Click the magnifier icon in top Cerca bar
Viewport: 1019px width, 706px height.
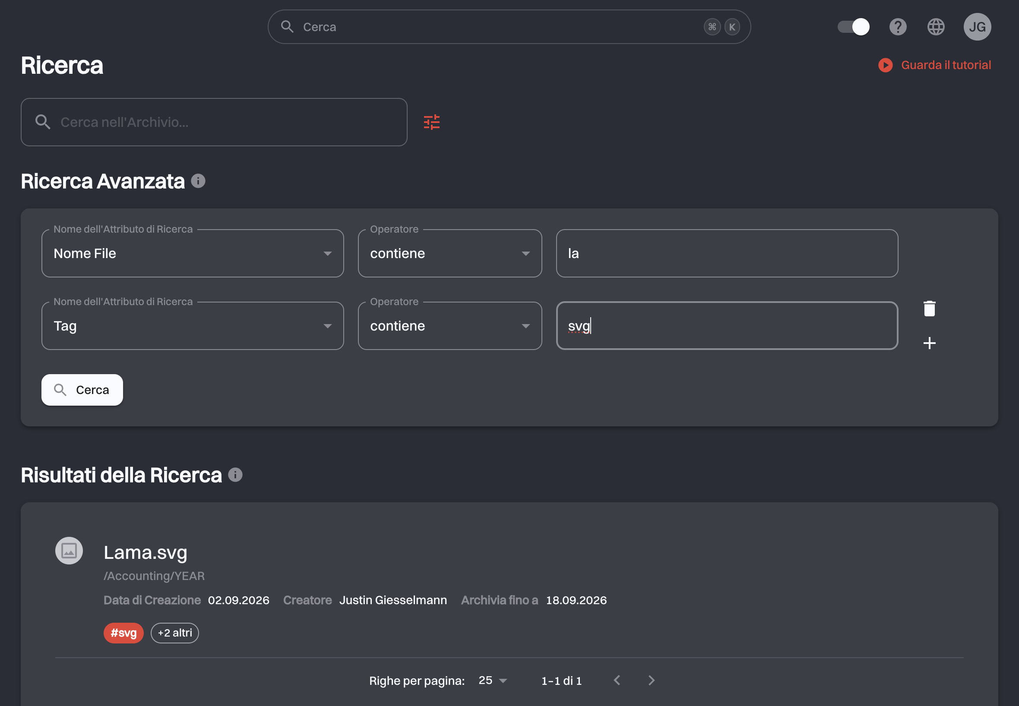click(287, 27)
